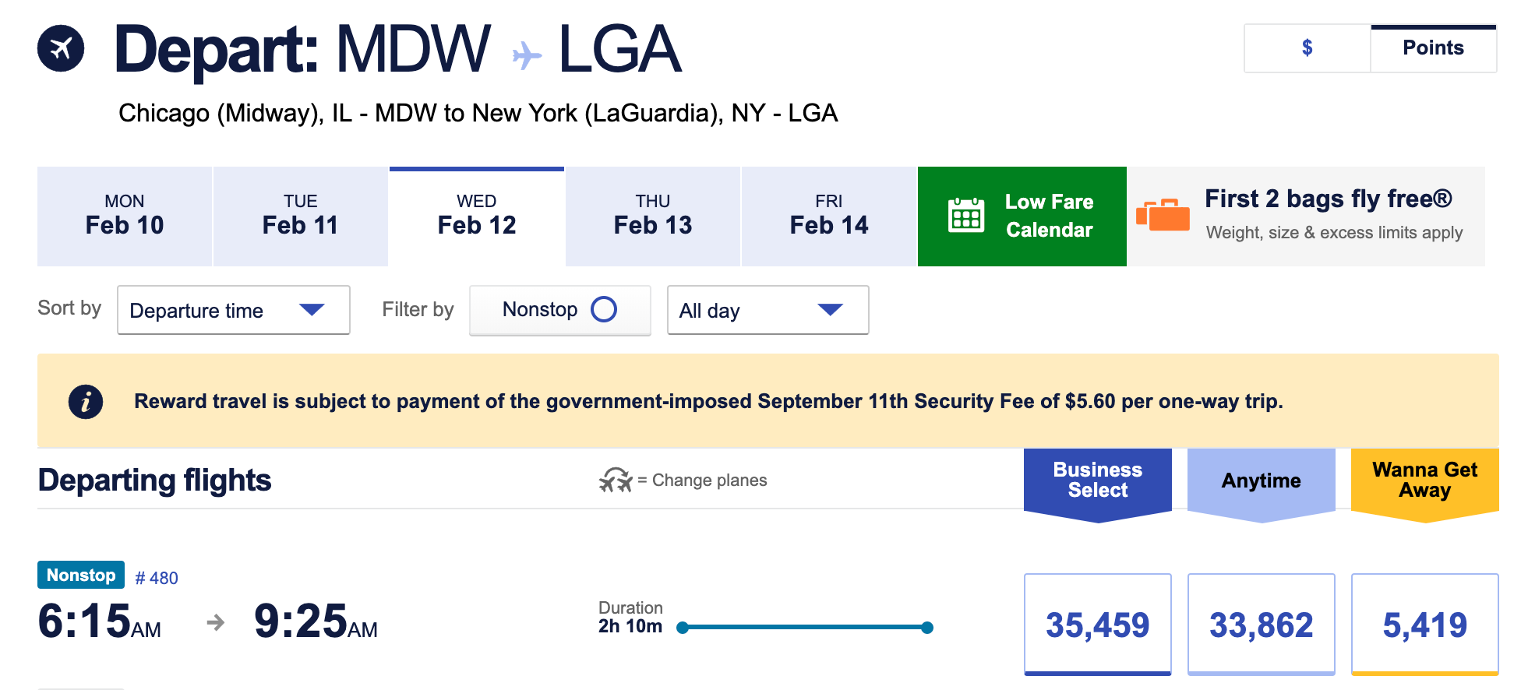Image resolution: width=1521 pixels, height=690 pixels.
Task: Click the light blue airplane between MDW and LGA
Action: pos(527,55)
